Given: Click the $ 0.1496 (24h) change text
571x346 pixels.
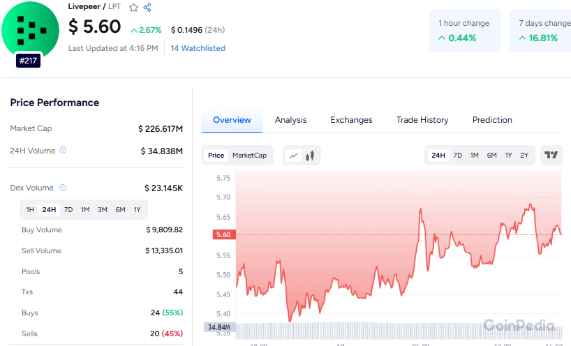Looking at the screenshot, I should click(198, 30).
